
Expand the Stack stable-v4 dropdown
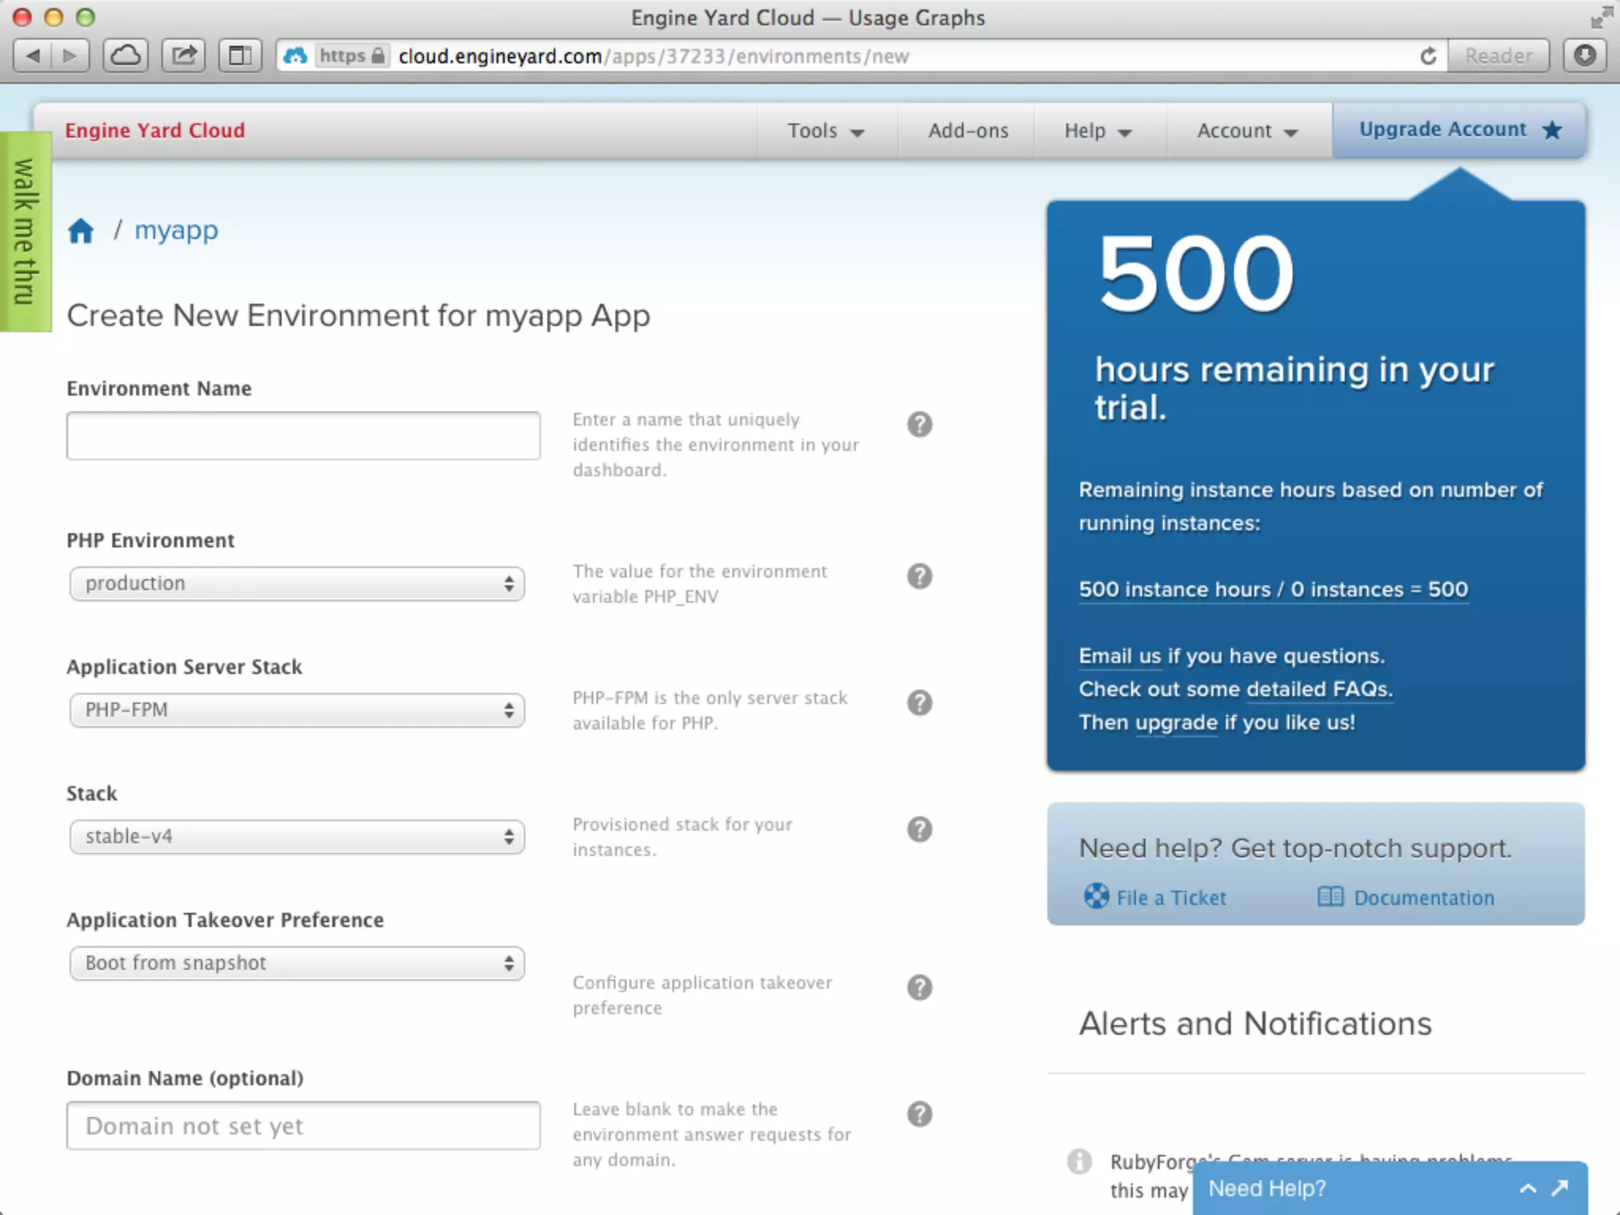(x=297, y=837)
